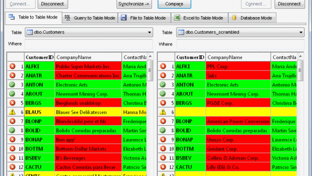The image size is (312, 176).
Task: Click left ContactName column header
Action: click(x=135, y=57)
